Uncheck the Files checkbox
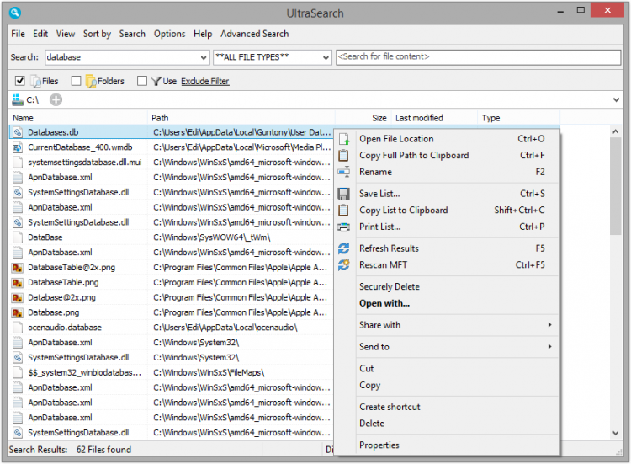631x464 pixels. point(20,81)
